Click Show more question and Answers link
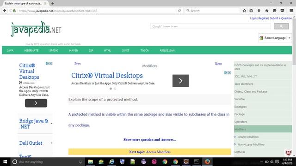 149,140
